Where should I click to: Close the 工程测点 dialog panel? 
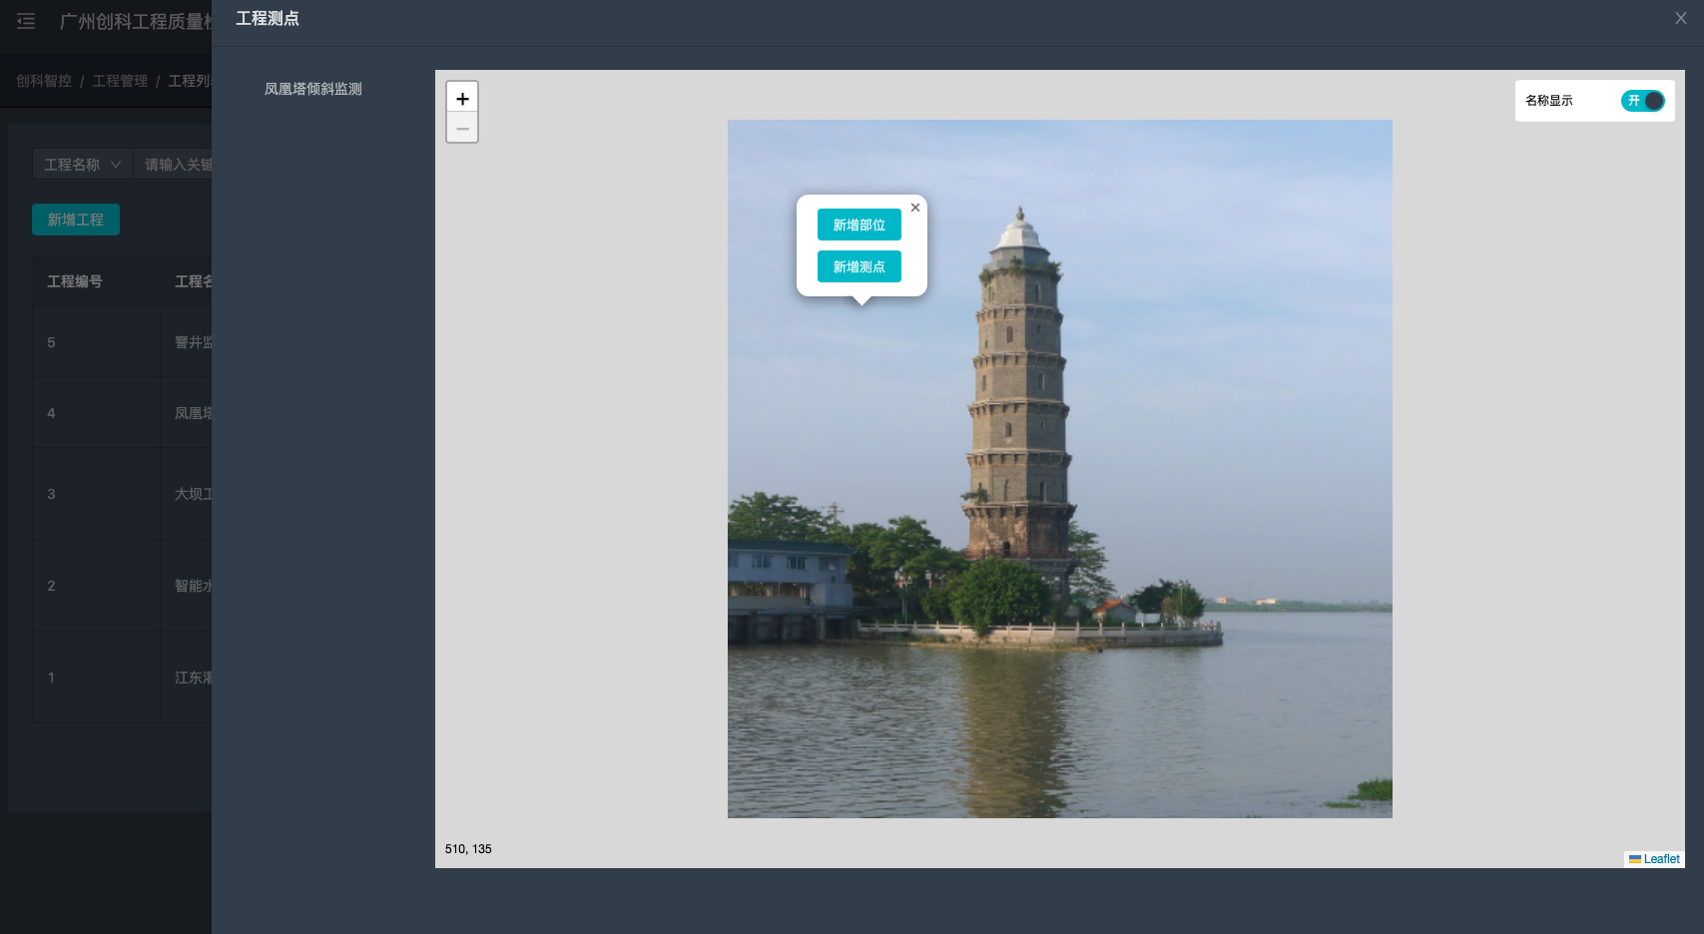tap(1681, 18)
